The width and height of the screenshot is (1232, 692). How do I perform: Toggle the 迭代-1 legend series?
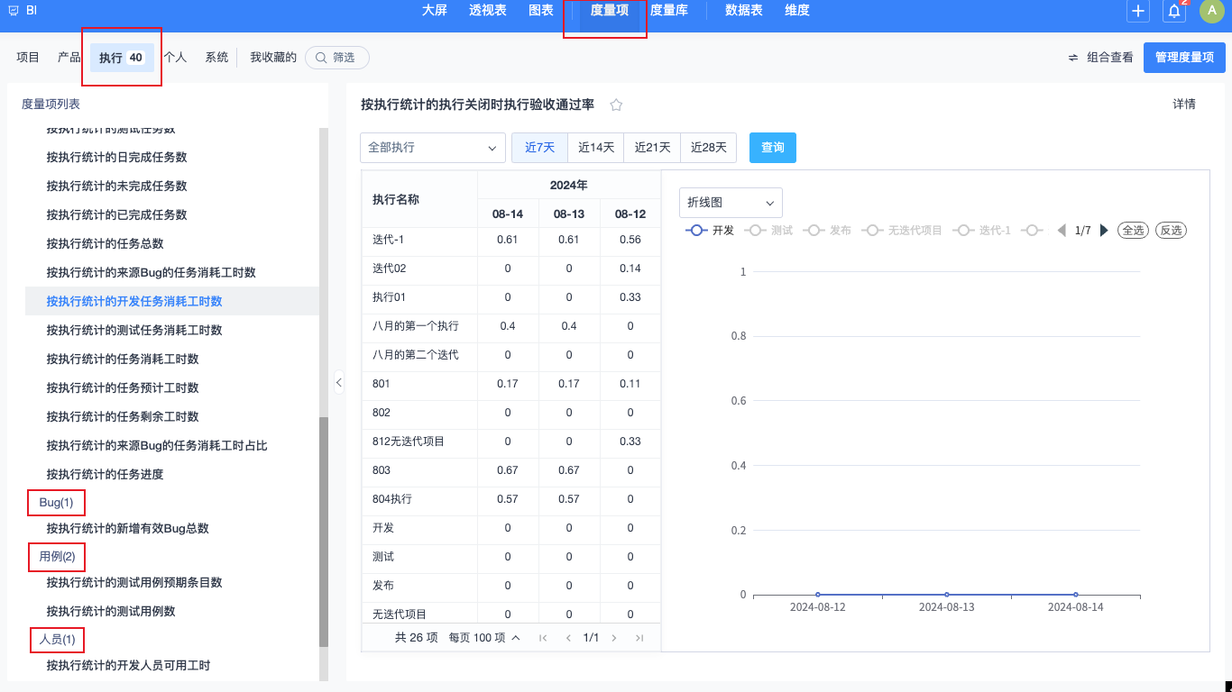pyautogui.click(x=982, y=231)
